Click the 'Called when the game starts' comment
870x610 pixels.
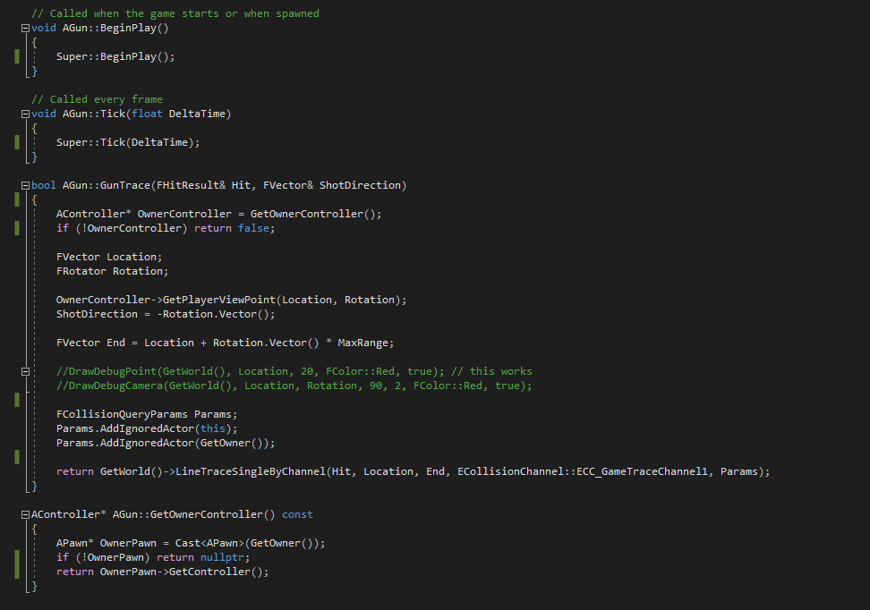pos(175,13)
